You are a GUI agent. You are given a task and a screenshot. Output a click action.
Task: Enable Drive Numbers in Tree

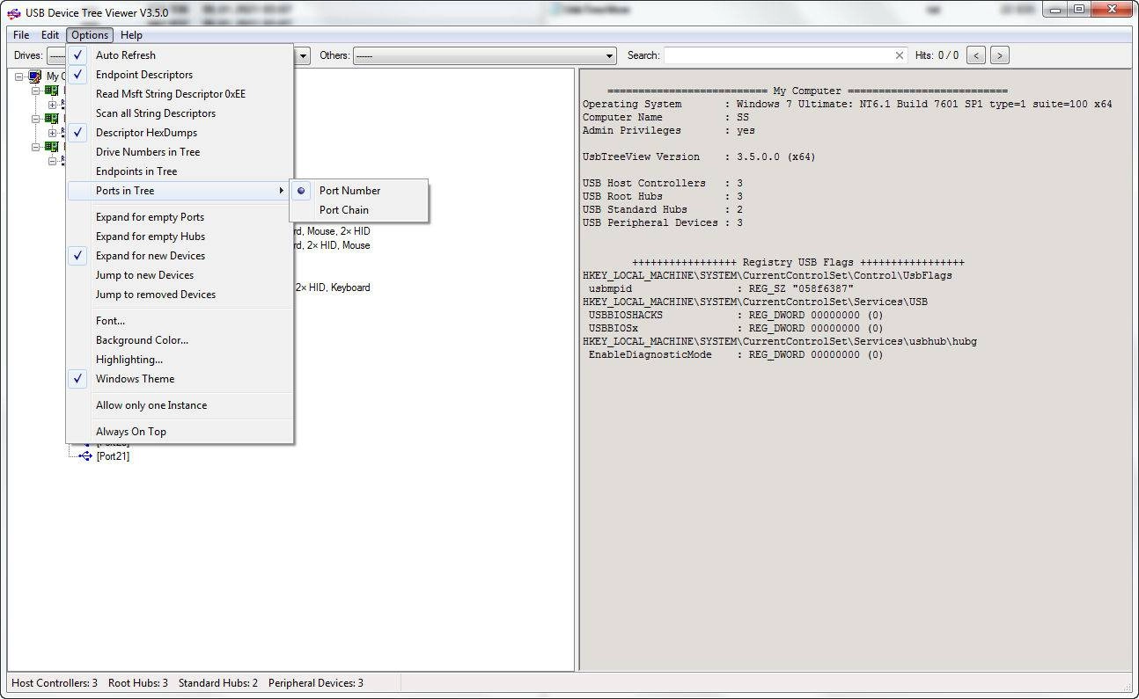(x=180, y=152)
